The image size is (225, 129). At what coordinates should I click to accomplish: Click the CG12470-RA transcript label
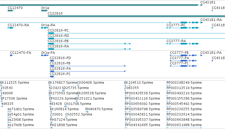[18, 25]
